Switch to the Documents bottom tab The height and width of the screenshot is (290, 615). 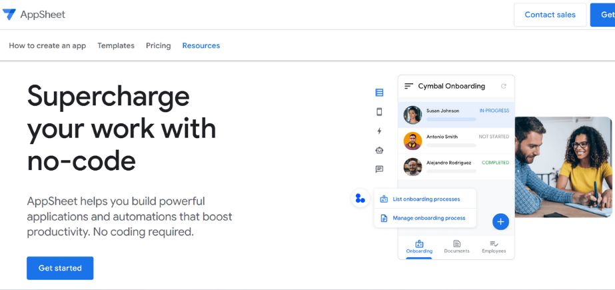(456, 247)
